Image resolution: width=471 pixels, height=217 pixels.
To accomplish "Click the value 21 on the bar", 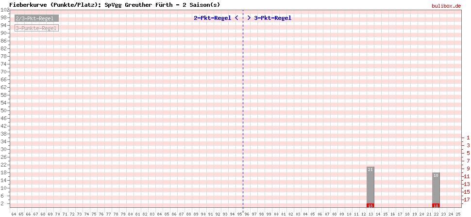I will click(370, 170).
